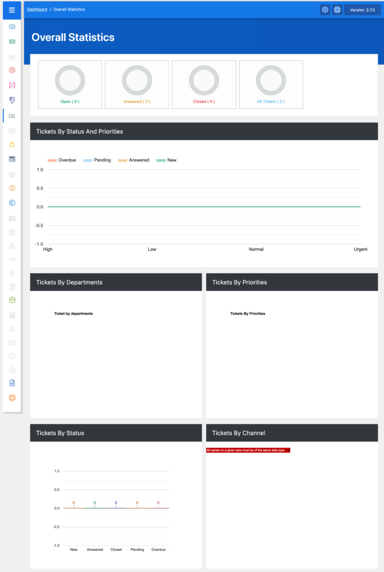
Task: Open the blue half-circle contrast sidebar icon
Action: click(x=12, y=203)
